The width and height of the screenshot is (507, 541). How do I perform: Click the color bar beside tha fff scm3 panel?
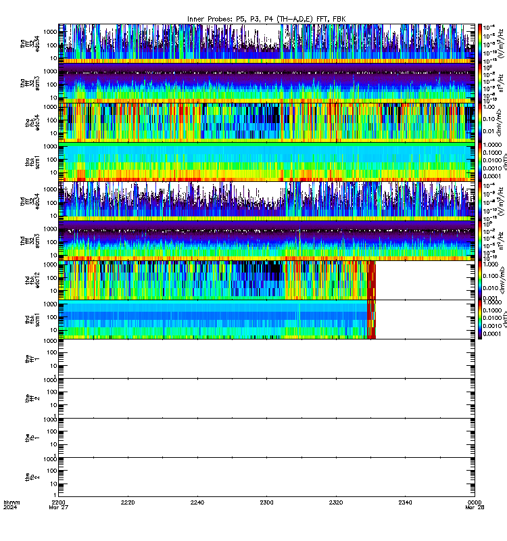coord(480,83)
